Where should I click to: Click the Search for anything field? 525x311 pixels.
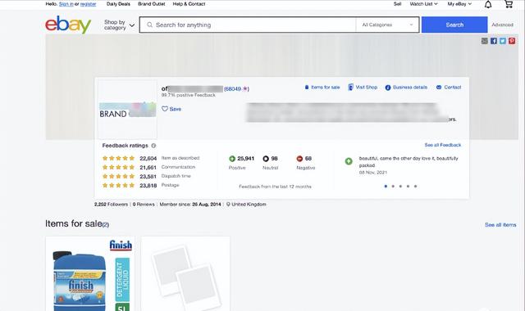coord(248,25)
